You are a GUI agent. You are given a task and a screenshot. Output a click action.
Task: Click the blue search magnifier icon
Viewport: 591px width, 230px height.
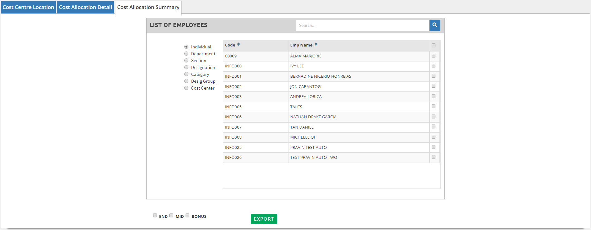pyautogui.click(x=434, y=25)
